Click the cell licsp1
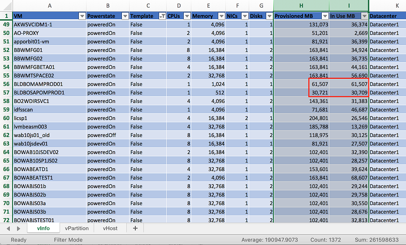406x245 pixels. 49,118
